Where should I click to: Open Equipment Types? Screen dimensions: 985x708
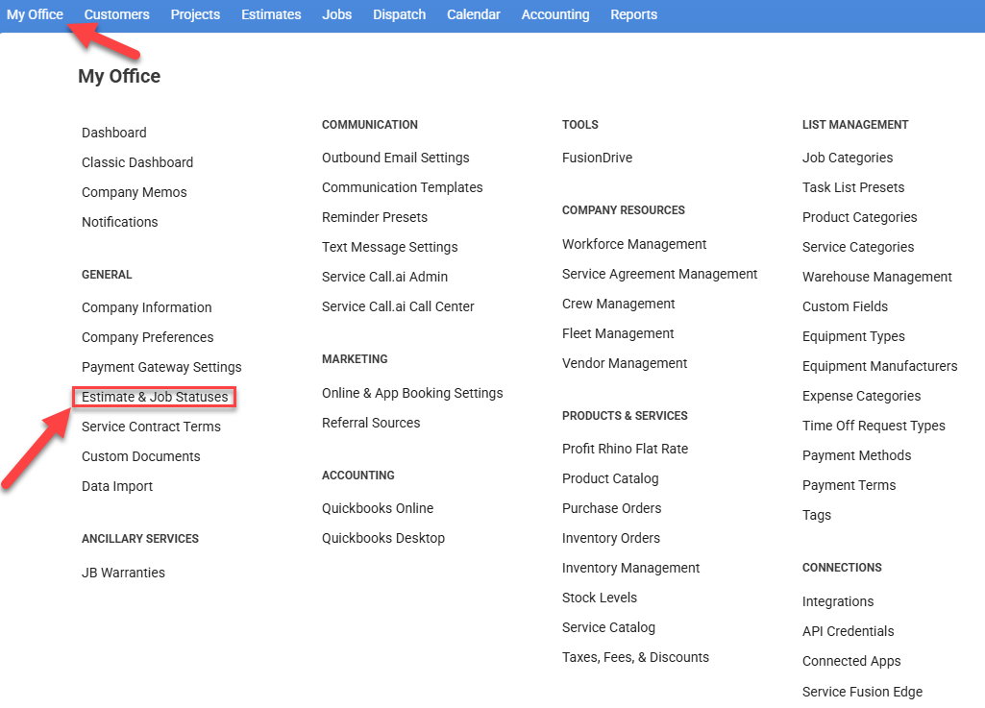(853, 336)
